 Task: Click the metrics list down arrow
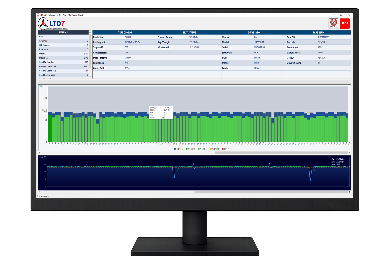click(x=90, y=77)
